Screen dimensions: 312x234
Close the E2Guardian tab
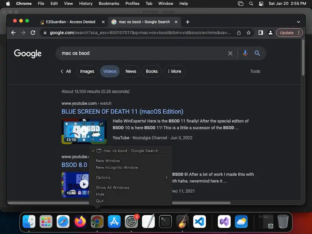pyautogui.click(x=103, y=22)
